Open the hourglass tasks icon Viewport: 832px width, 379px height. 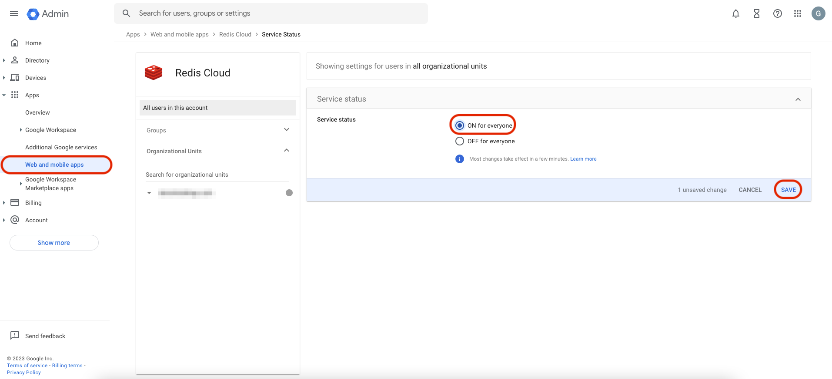[756, 13]
